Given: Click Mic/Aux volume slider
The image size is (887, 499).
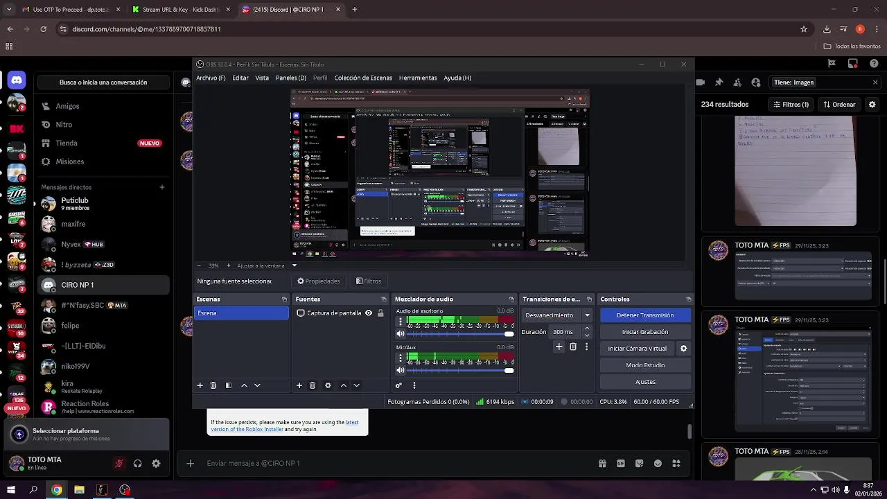Looking at the screenshot, I should coord(461,370).
